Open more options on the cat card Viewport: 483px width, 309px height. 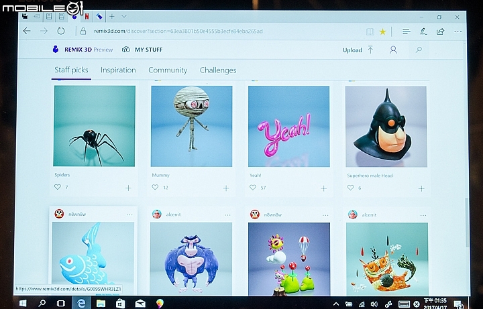coord(423,215)
